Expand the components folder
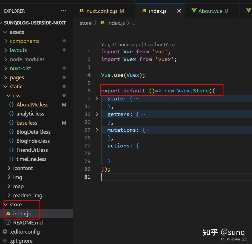Image resolution: width=252 pixels, height=244 pixels. click(x=5, y=41)
